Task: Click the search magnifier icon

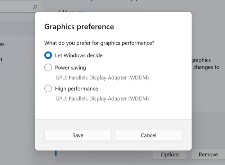Action: pyautogui.click(x=35, y=7)
